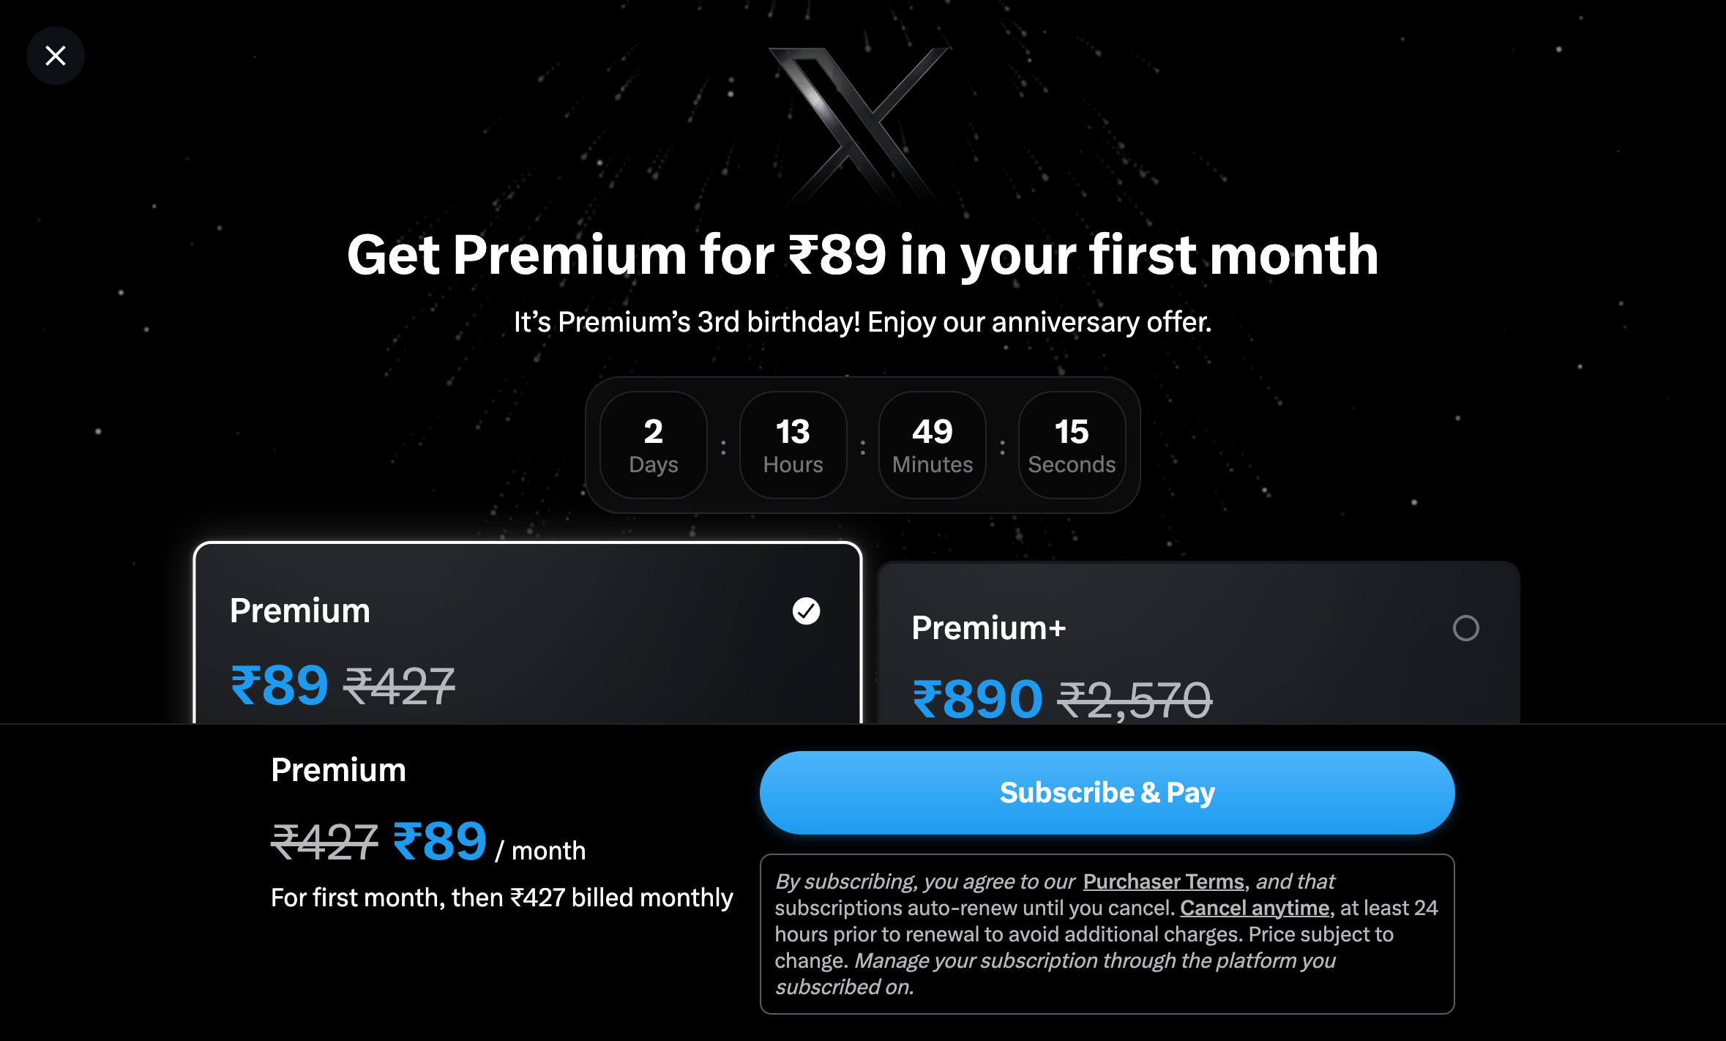Click the Days countdown box
The image size is (1726, 1041).
click(x=653, y=445)
